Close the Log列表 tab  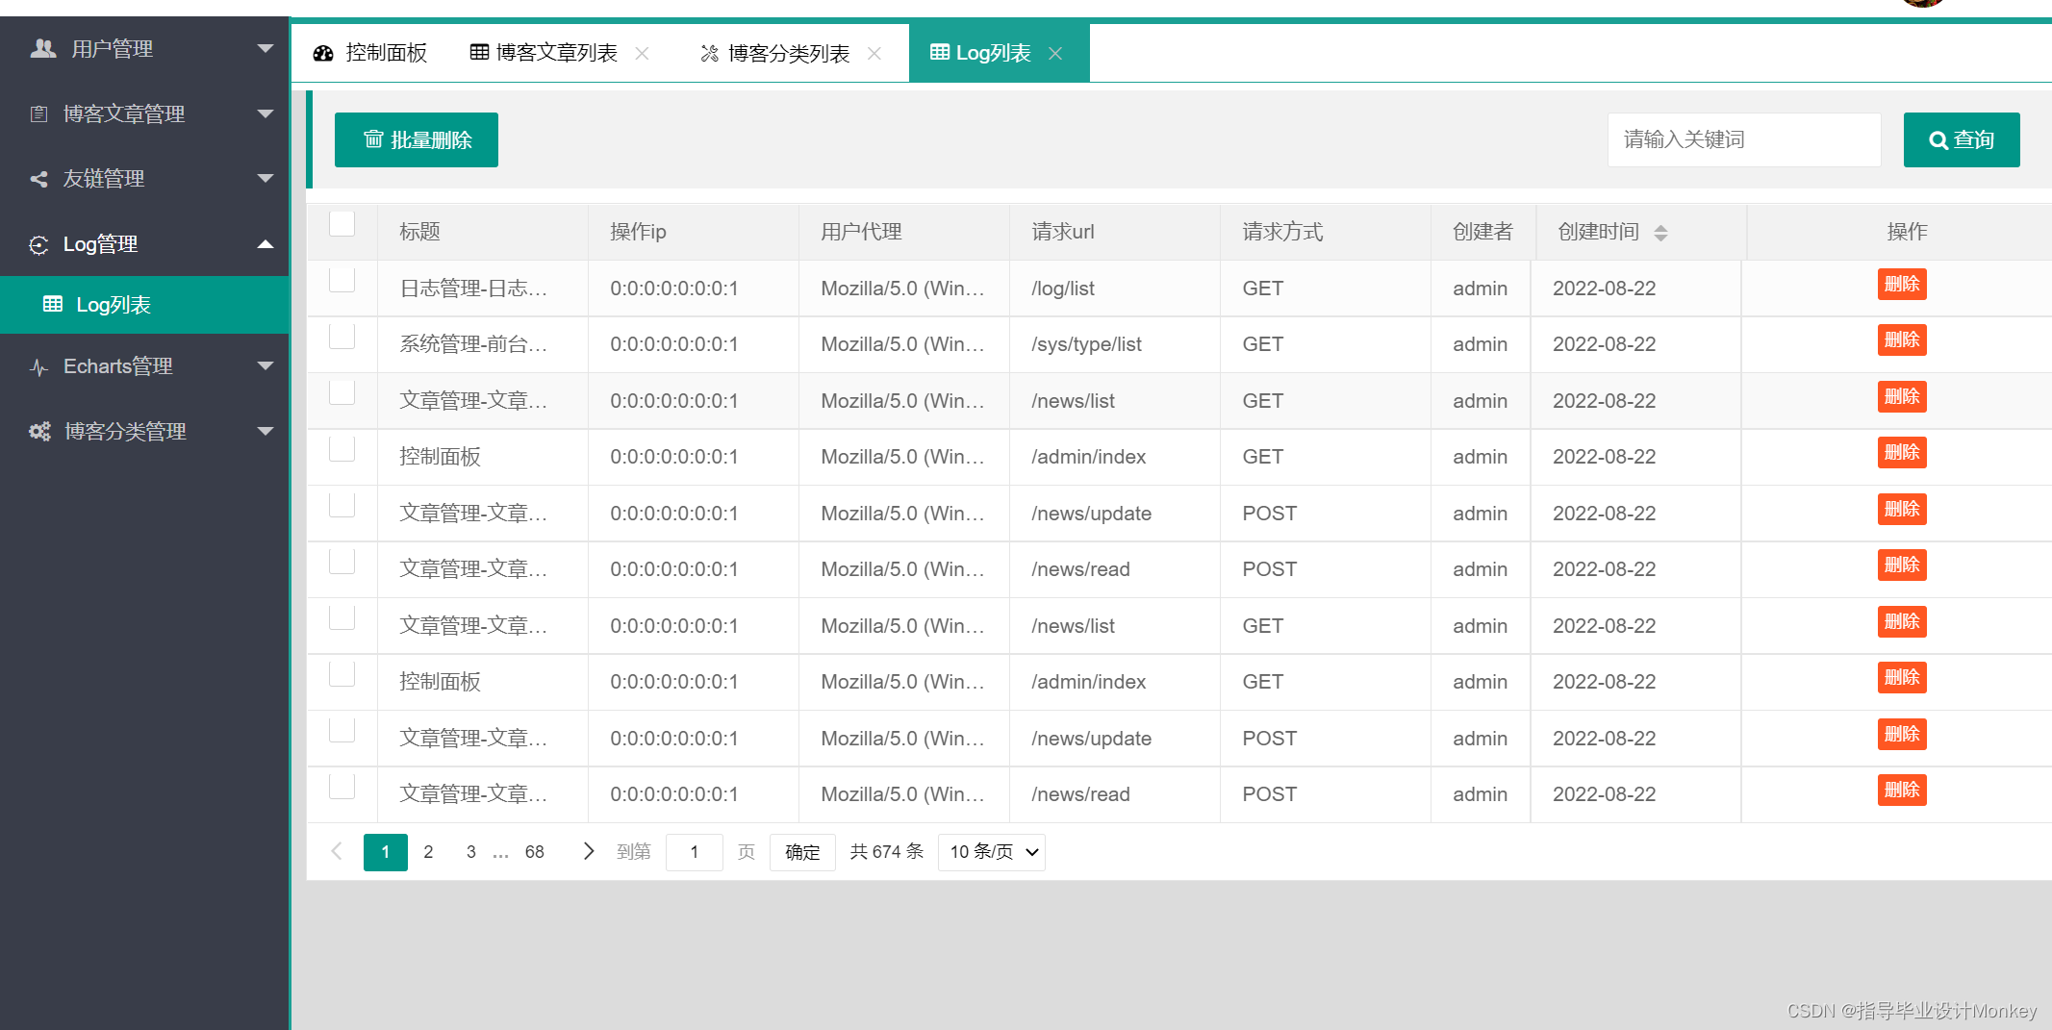tap(1055, 53)
